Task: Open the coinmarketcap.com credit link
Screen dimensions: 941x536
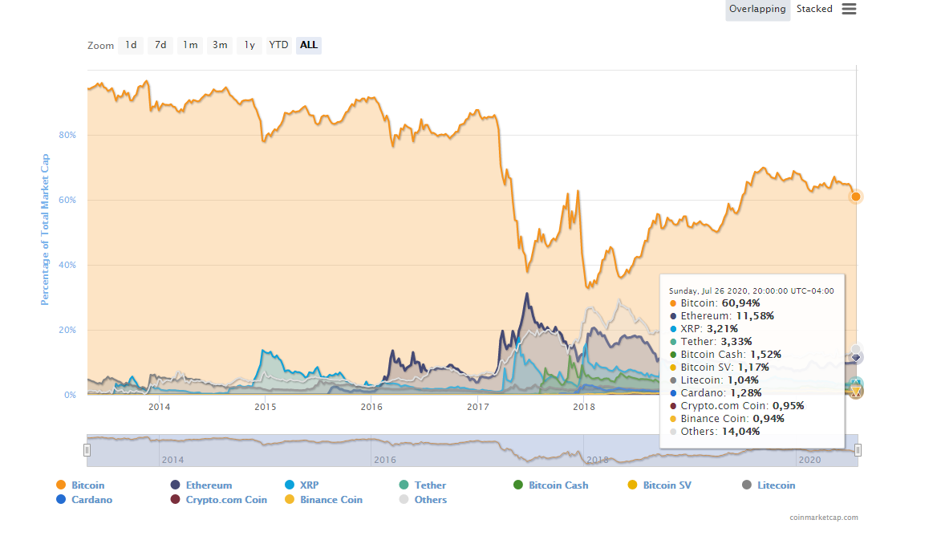Action: click(x=823, y=518)
